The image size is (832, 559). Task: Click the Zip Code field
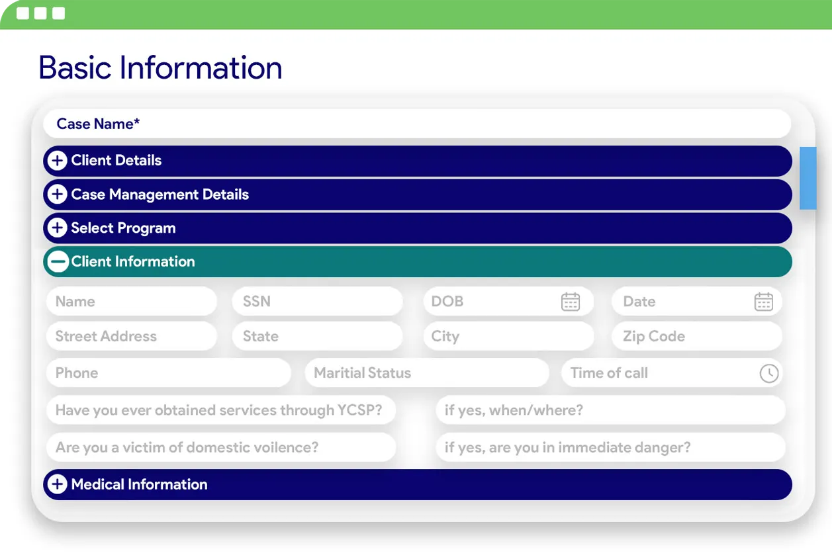point(696,336)
